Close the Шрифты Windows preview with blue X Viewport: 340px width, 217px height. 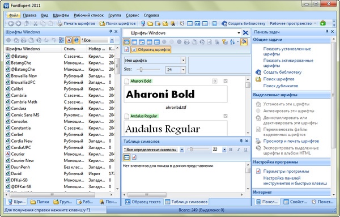point(245,33)
